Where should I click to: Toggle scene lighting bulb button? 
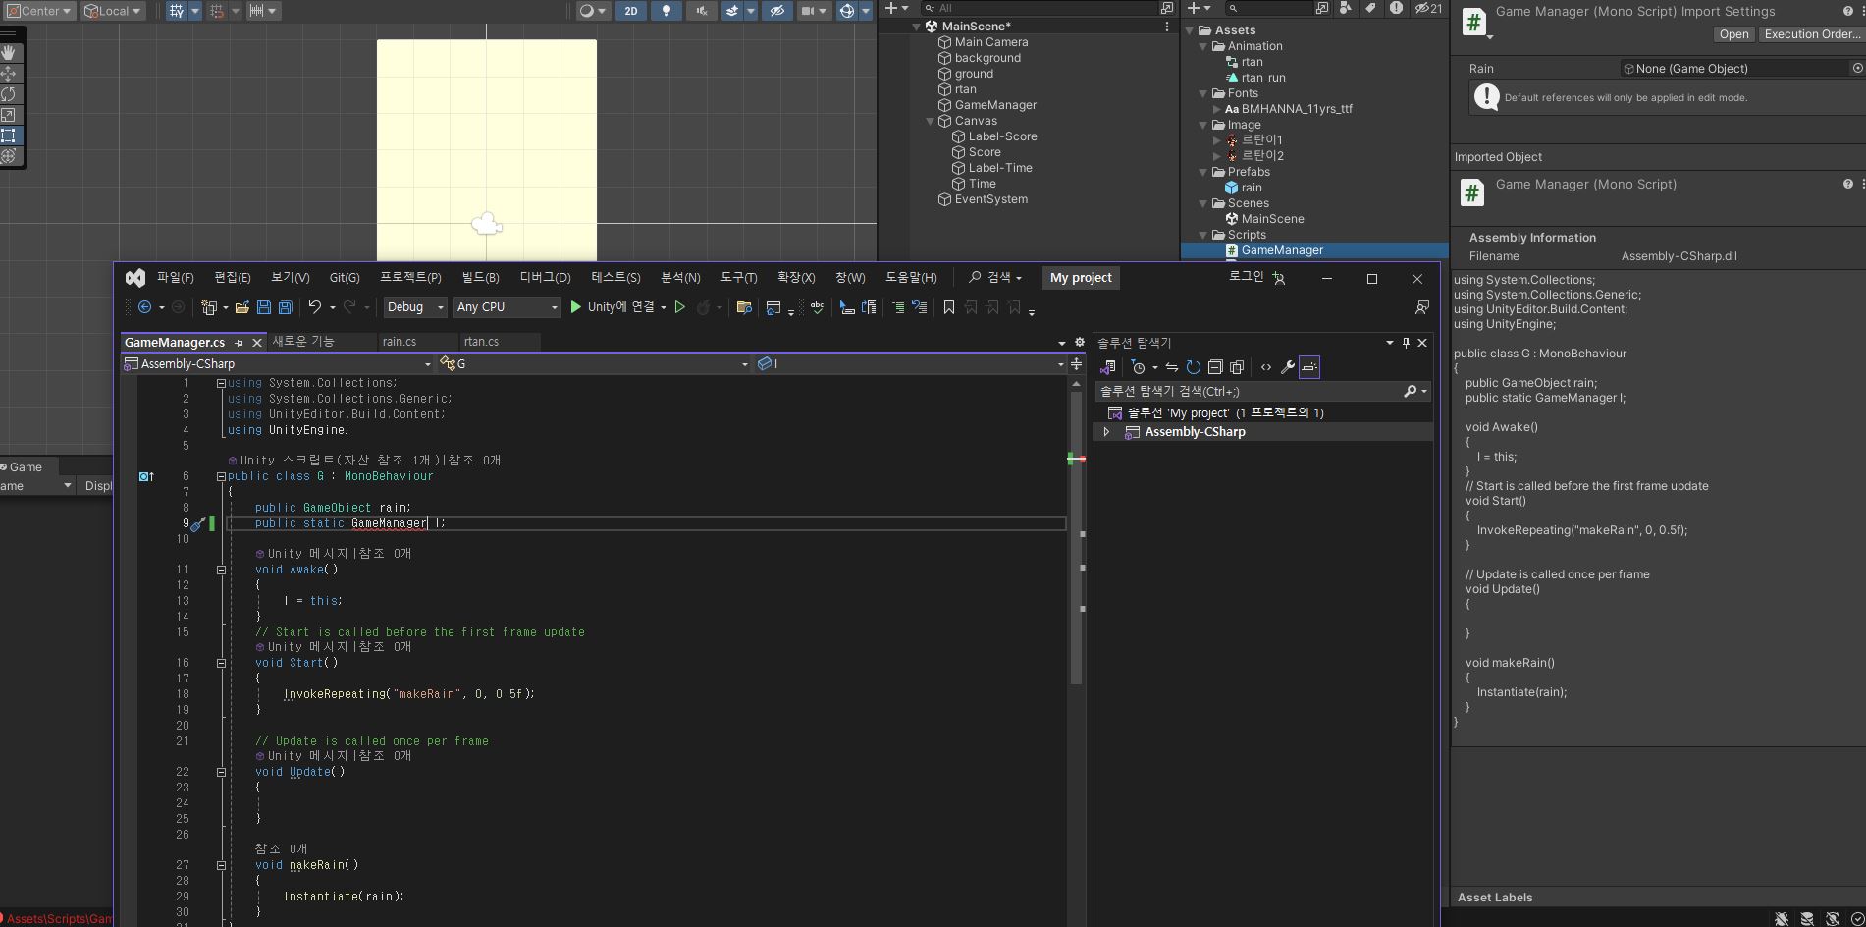point(666,11)
